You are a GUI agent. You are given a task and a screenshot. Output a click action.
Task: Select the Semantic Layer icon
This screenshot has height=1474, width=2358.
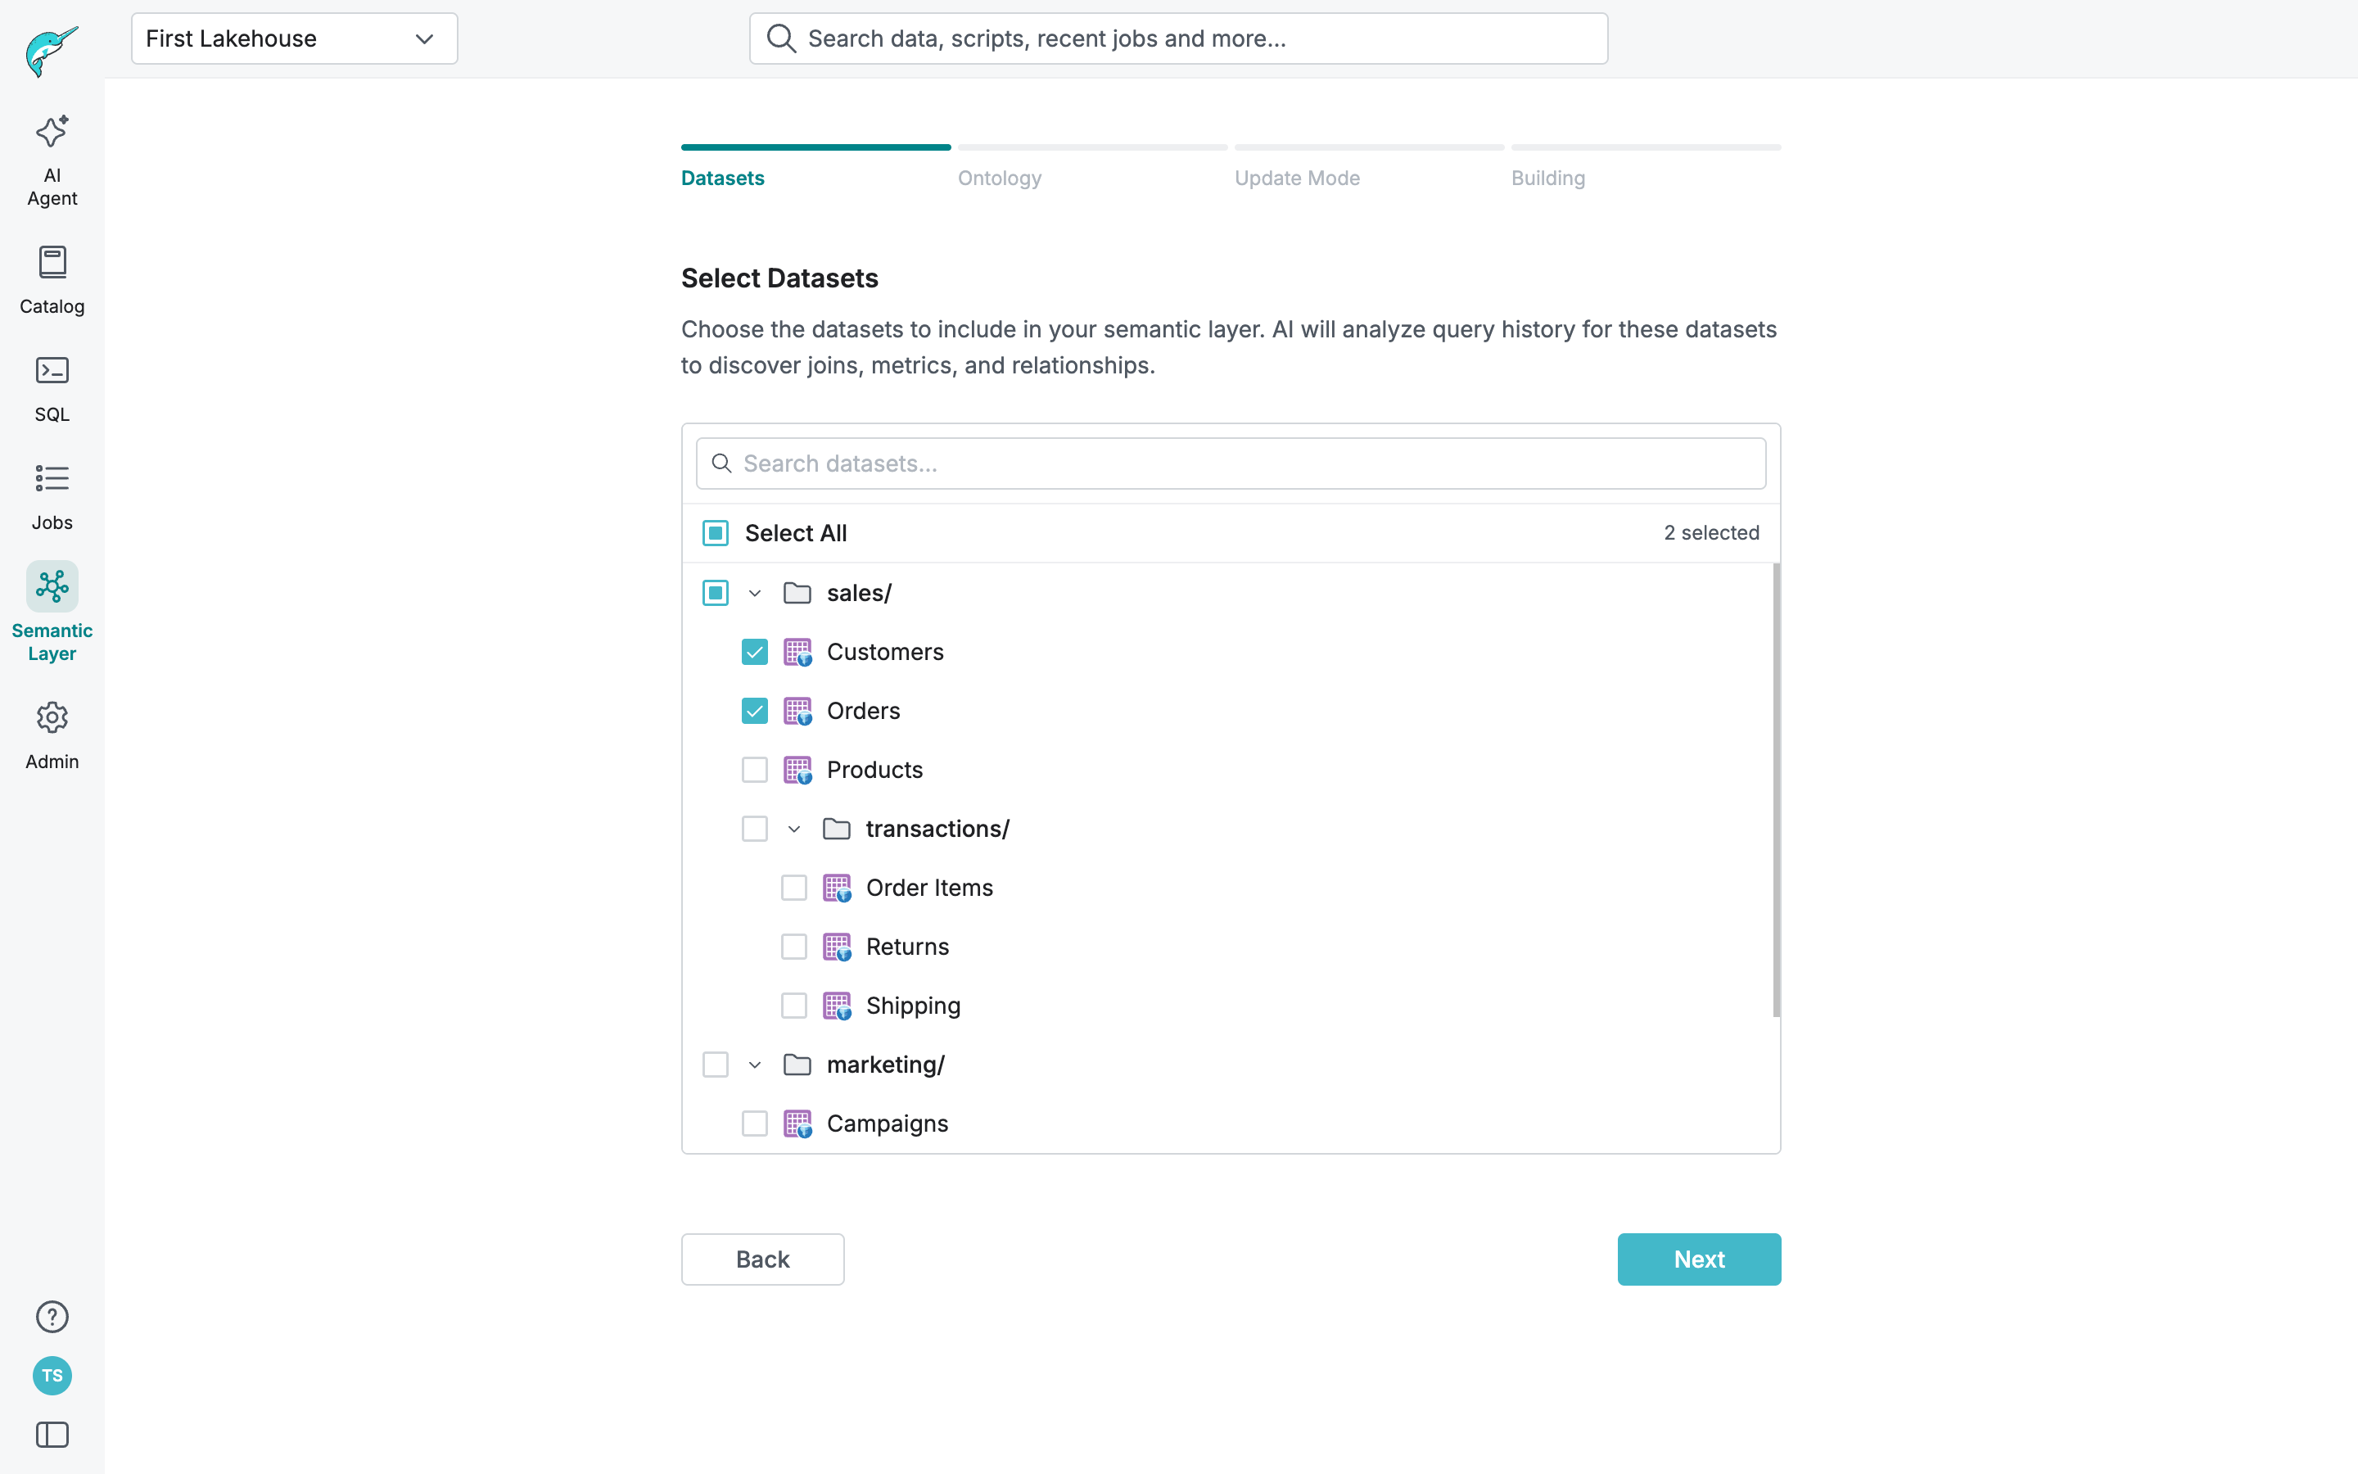tap(52, 586)
